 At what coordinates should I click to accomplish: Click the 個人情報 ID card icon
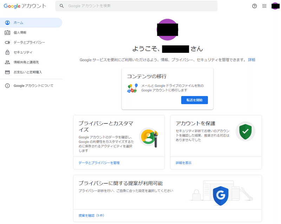click(7, 32)
